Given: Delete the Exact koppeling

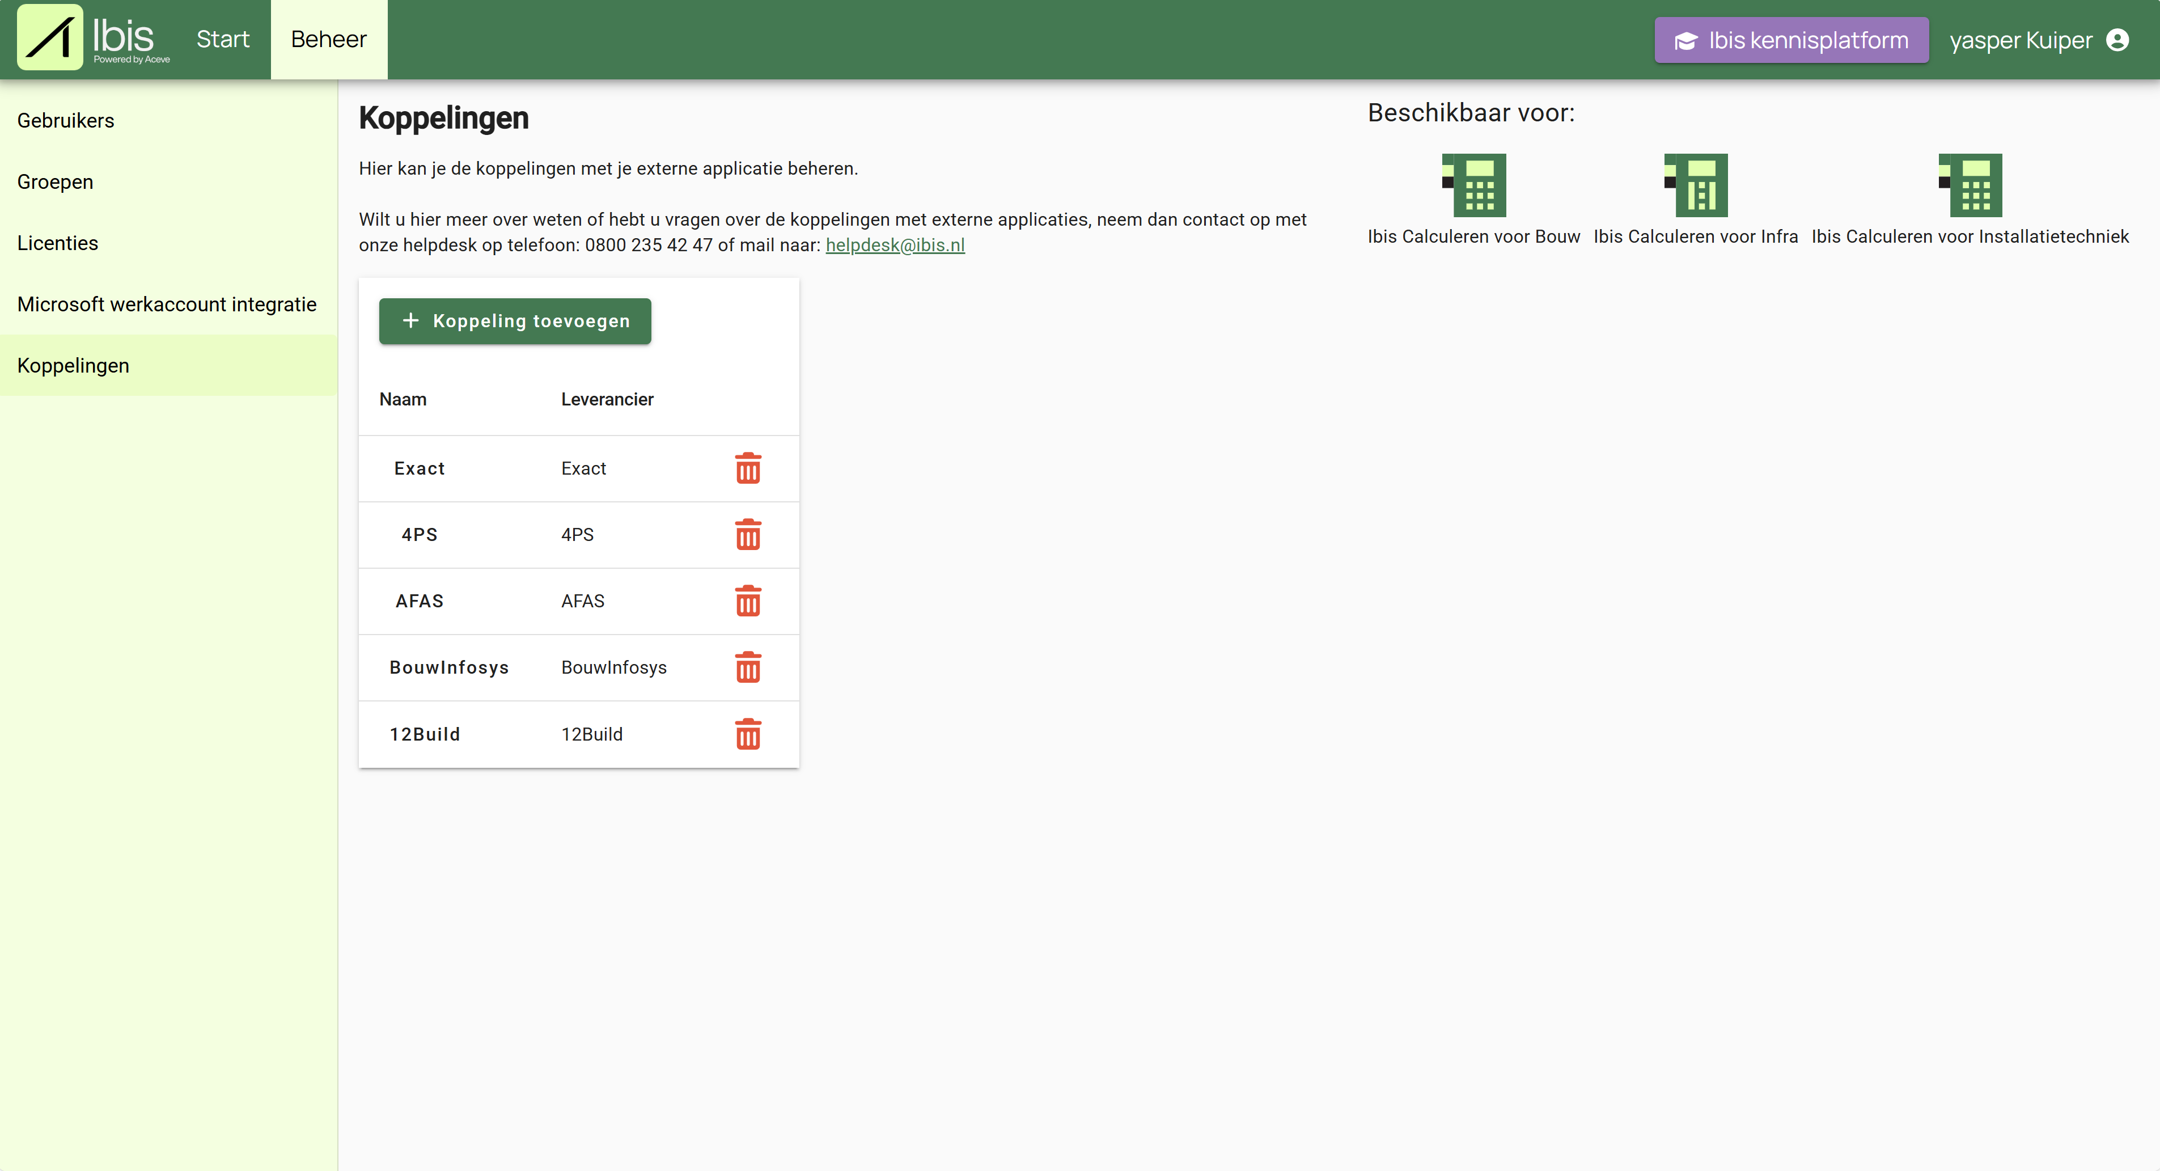Looking at the screenshot, I should point(747,468).
